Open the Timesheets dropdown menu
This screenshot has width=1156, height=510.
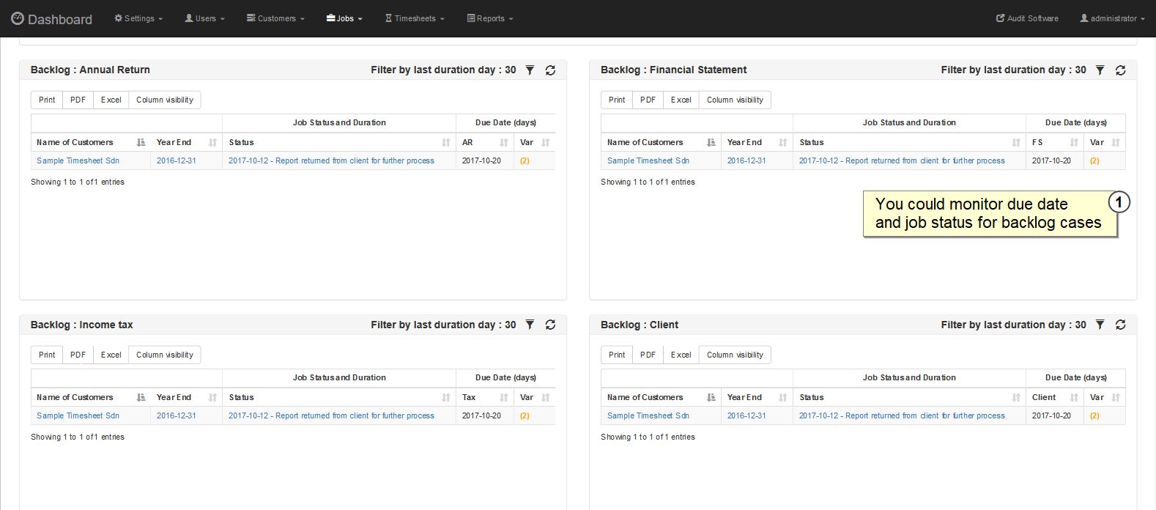pyautogui.click(x=415, y=18)
